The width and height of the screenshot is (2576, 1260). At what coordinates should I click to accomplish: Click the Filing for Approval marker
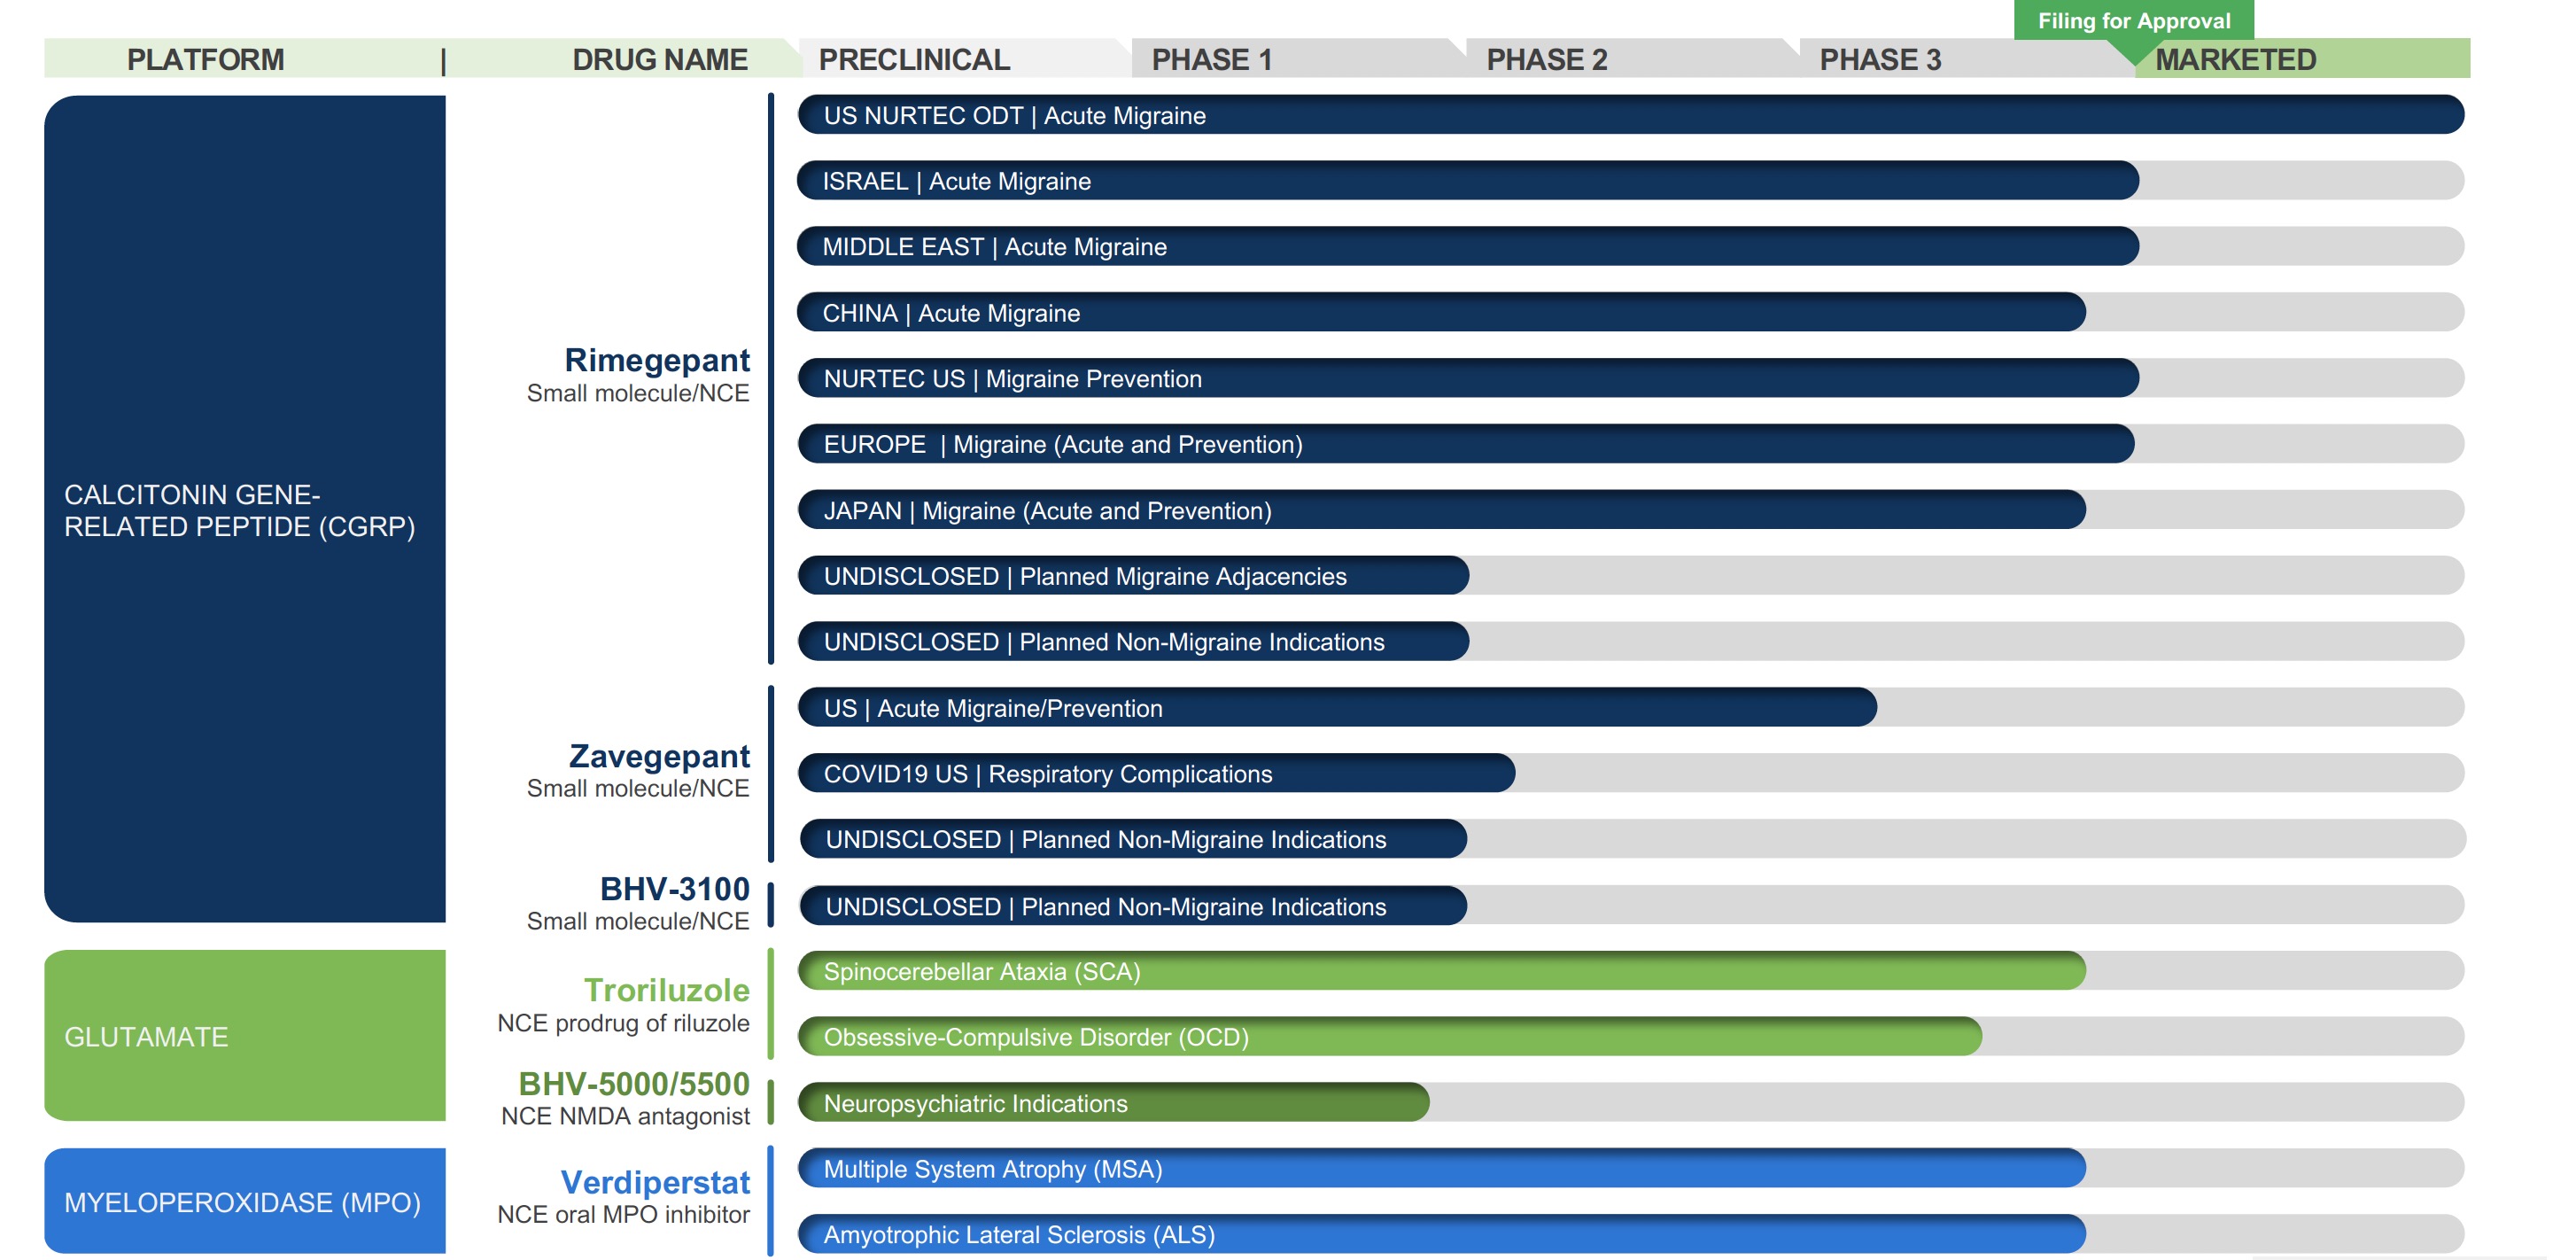coord(2133,21)
